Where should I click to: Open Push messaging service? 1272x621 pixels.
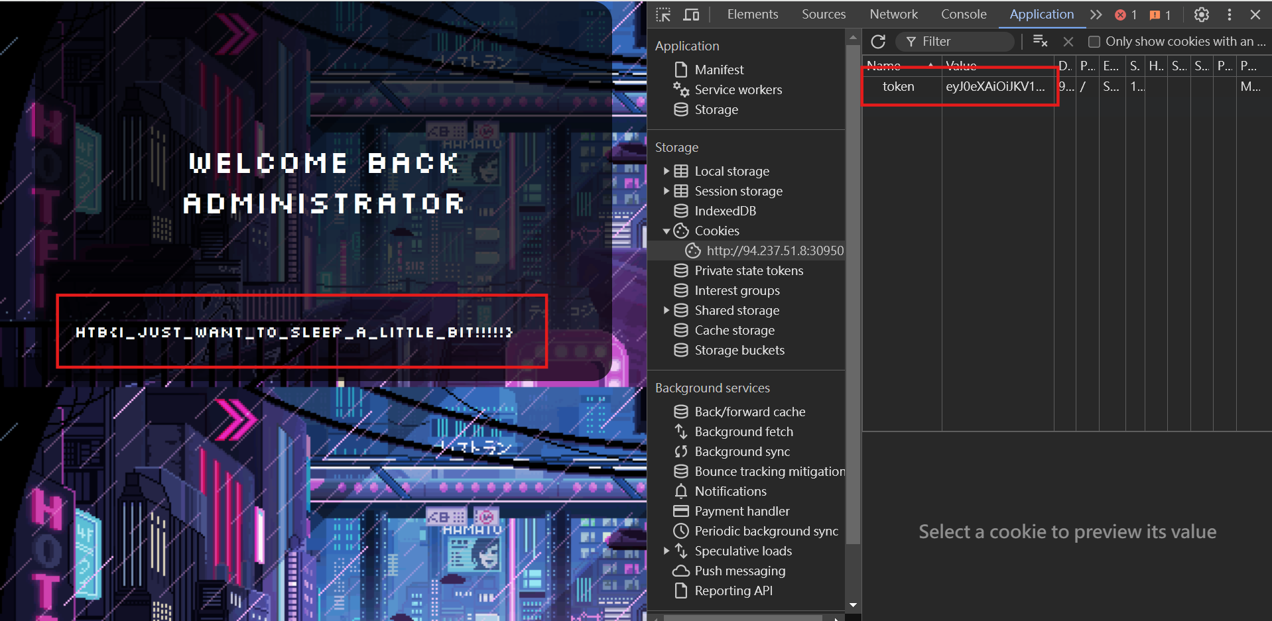pos(739,571)
